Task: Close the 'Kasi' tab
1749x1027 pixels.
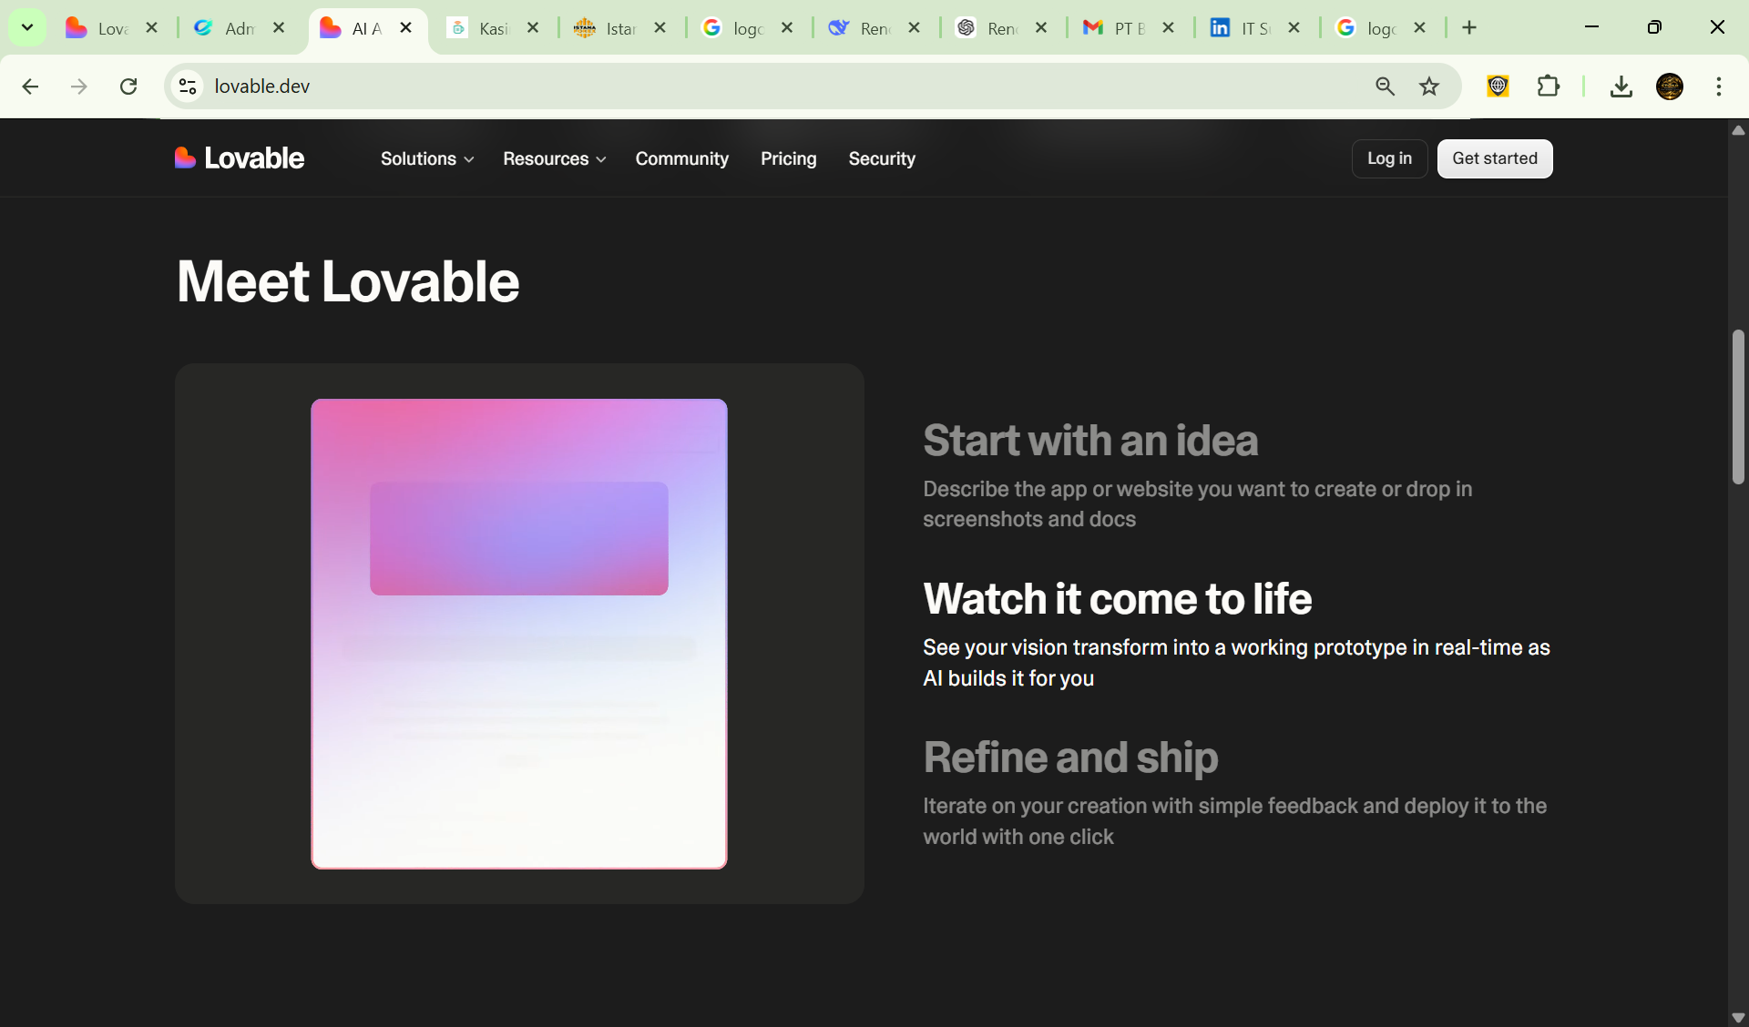Action: (533, 27)
